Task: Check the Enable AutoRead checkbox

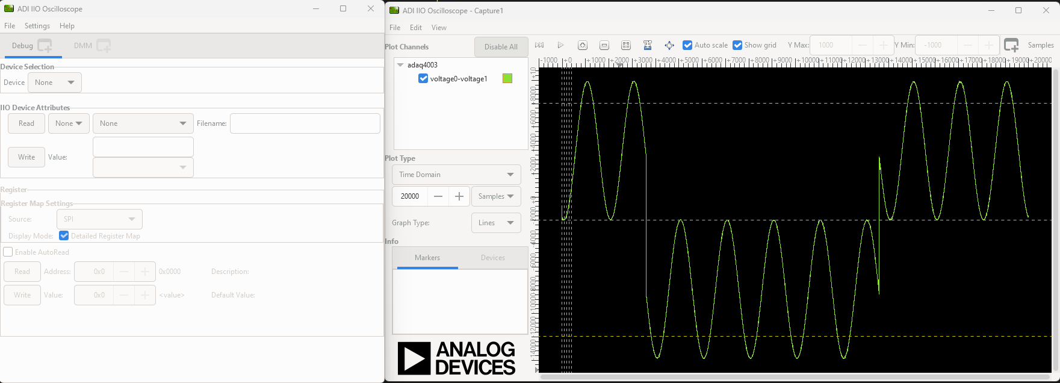Action: coord(8,252)
